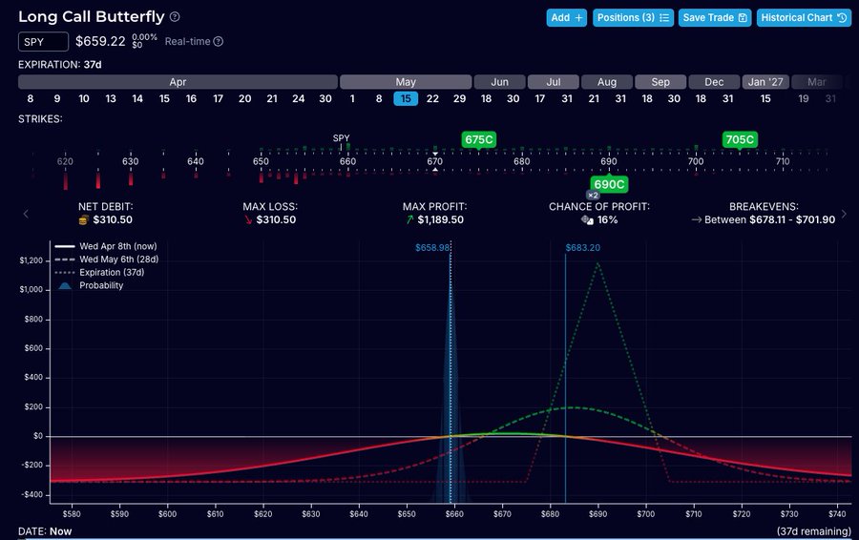Open the Positions (3) list
Image resolution: width=859 pixels, height=540 pixels.
pos(633,17)
